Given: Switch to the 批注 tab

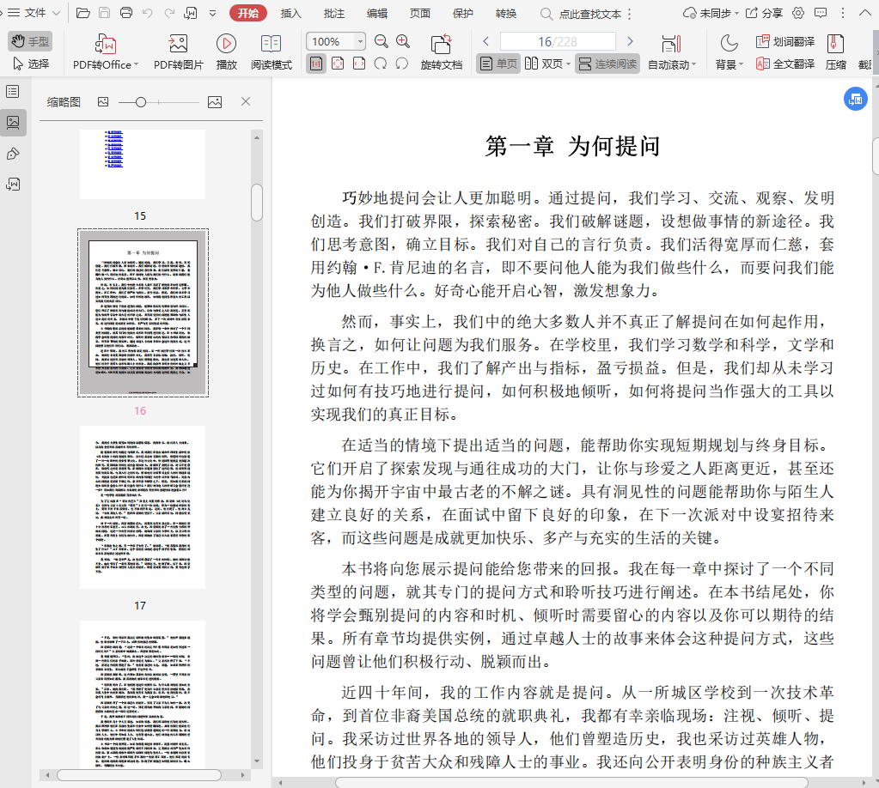Looking at the screenshot, I should (334, 13).
